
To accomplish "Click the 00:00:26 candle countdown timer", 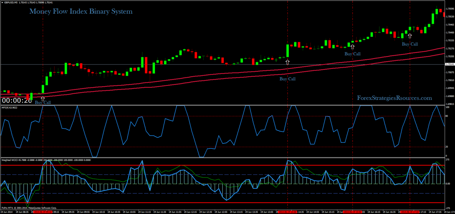I will [x=16, y=100].
